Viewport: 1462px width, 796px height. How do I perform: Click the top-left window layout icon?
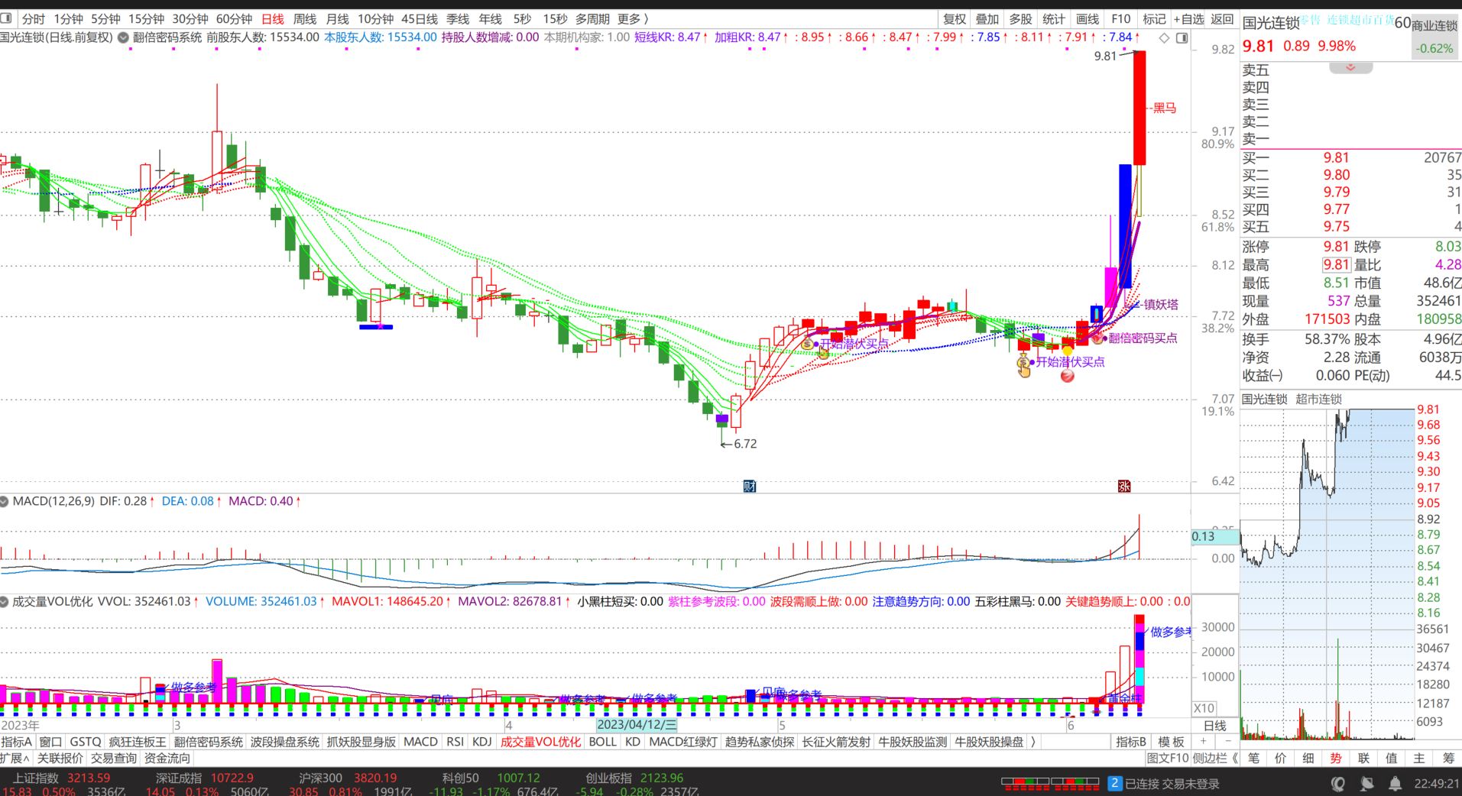click(7, 18)
